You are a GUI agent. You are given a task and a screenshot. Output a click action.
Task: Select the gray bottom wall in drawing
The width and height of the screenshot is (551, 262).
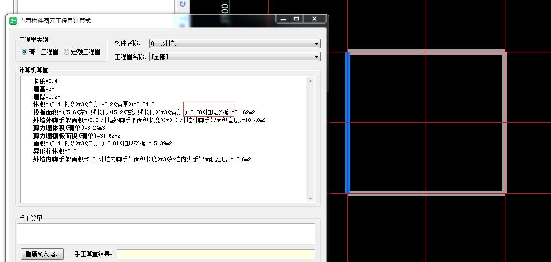pos(426,193)
